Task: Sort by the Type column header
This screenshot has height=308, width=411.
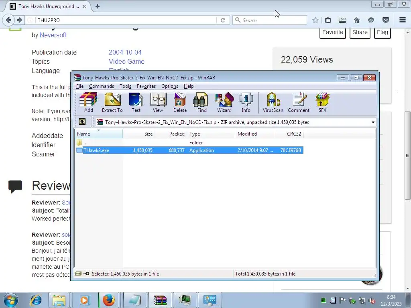Action: click(211, 134)
